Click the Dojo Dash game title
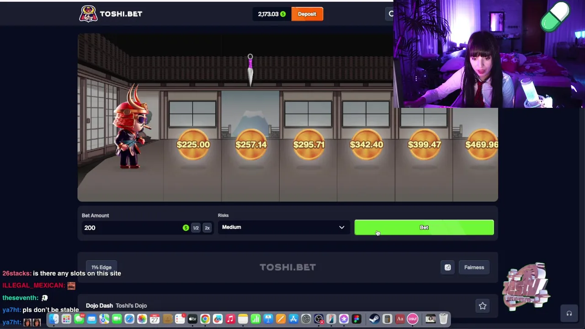Image resolution: width=585 pixels, height=329 pixels. coord(99,306)
